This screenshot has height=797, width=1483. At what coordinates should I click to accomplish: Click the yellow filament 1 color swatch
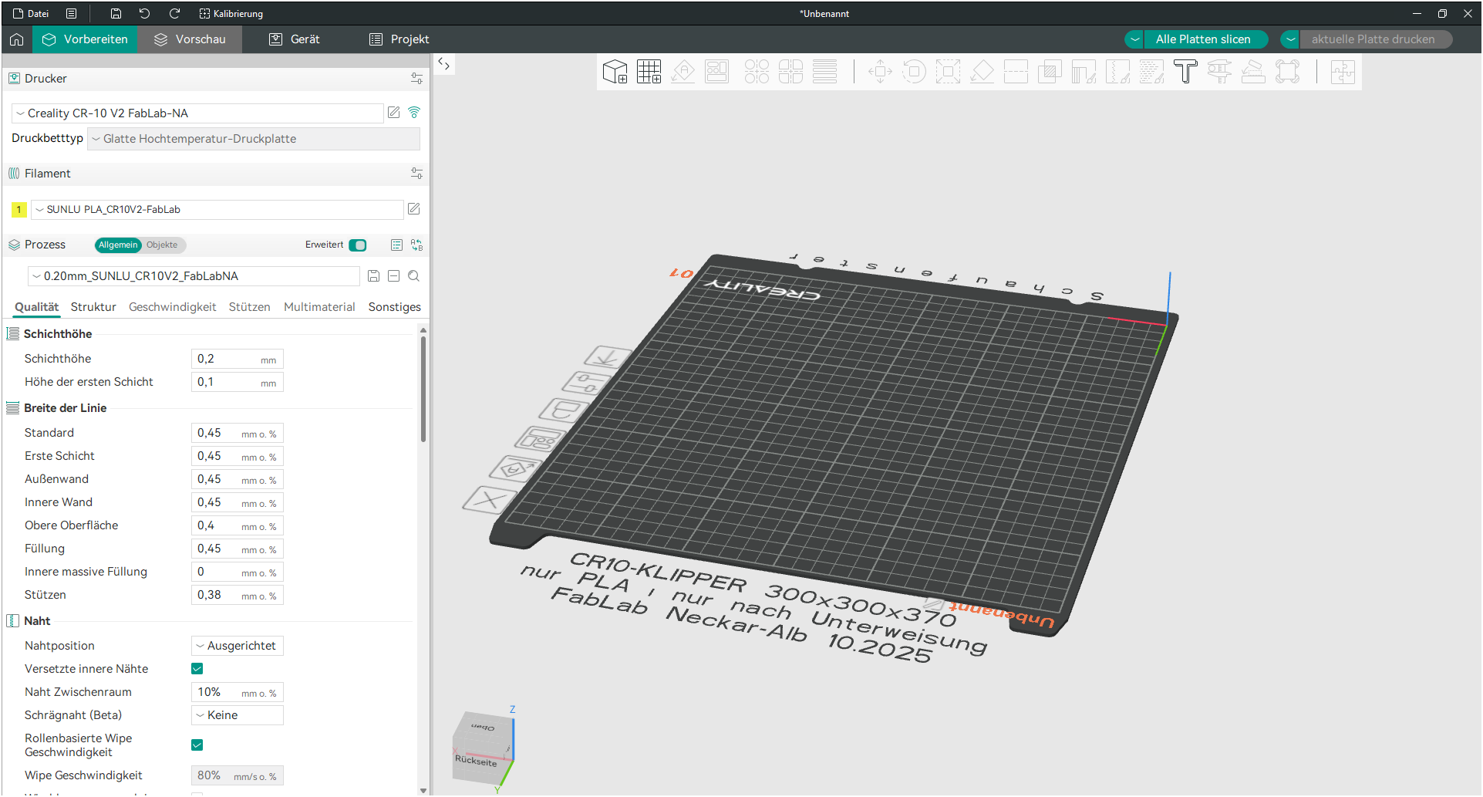pyautogui.click(x=19, y=210)
